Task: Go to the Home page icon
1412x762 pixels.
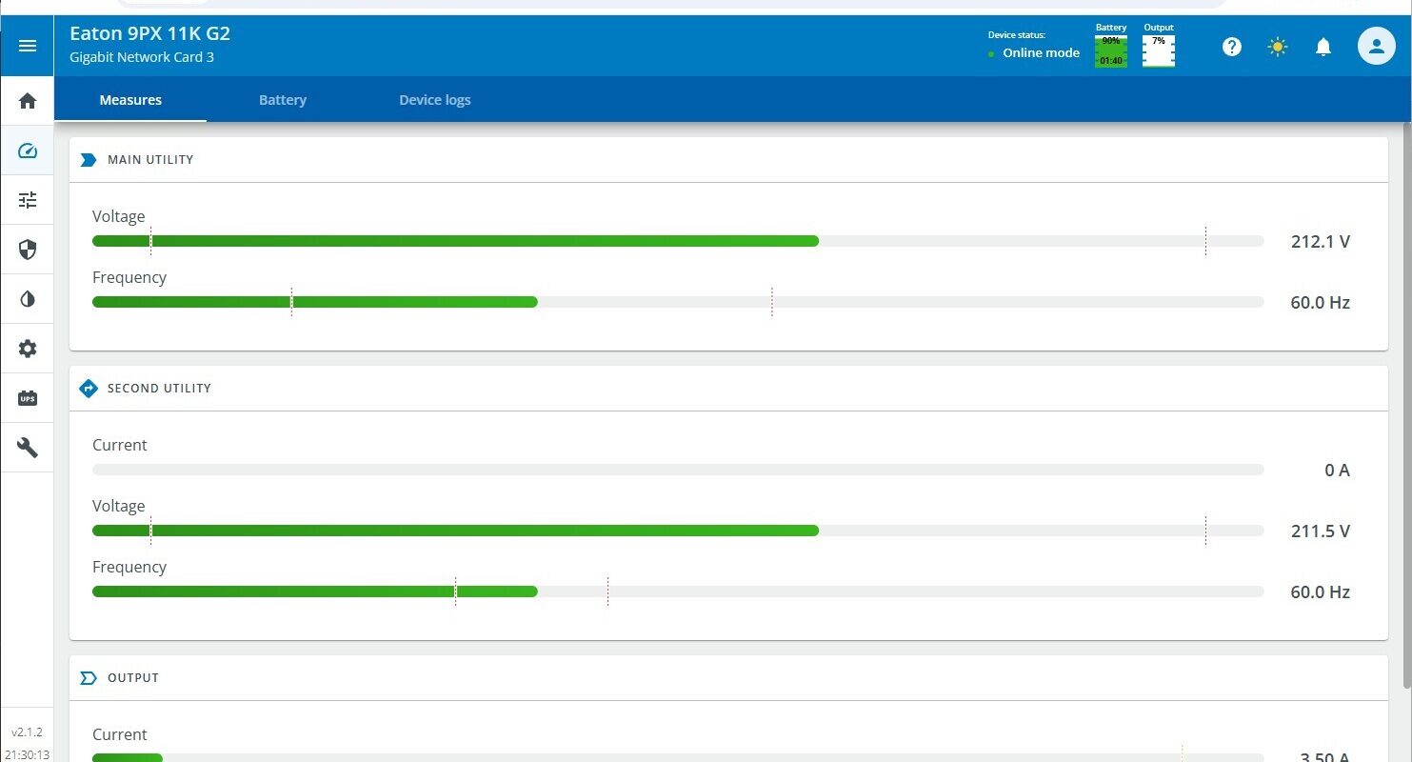Action: [x=28, y=101]
